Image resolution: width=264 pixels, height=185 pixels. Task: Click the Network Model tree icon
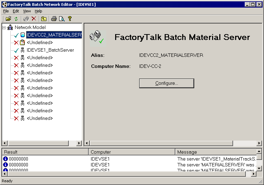tap(10, 27)
